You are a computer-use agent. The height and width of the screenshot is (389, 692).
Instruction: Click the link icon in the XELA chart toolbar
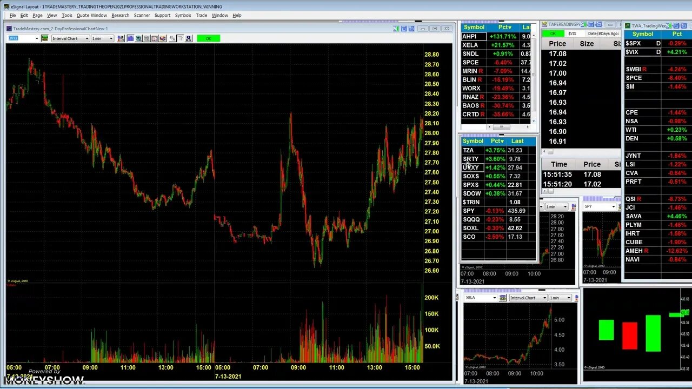(x=503, y=298)
